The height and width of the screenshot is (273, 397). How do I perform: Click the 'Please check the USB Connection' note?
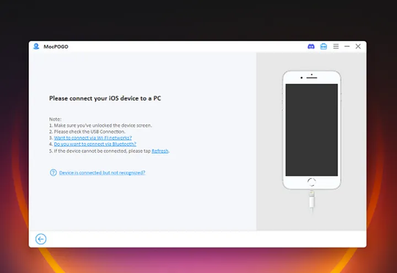87,132
